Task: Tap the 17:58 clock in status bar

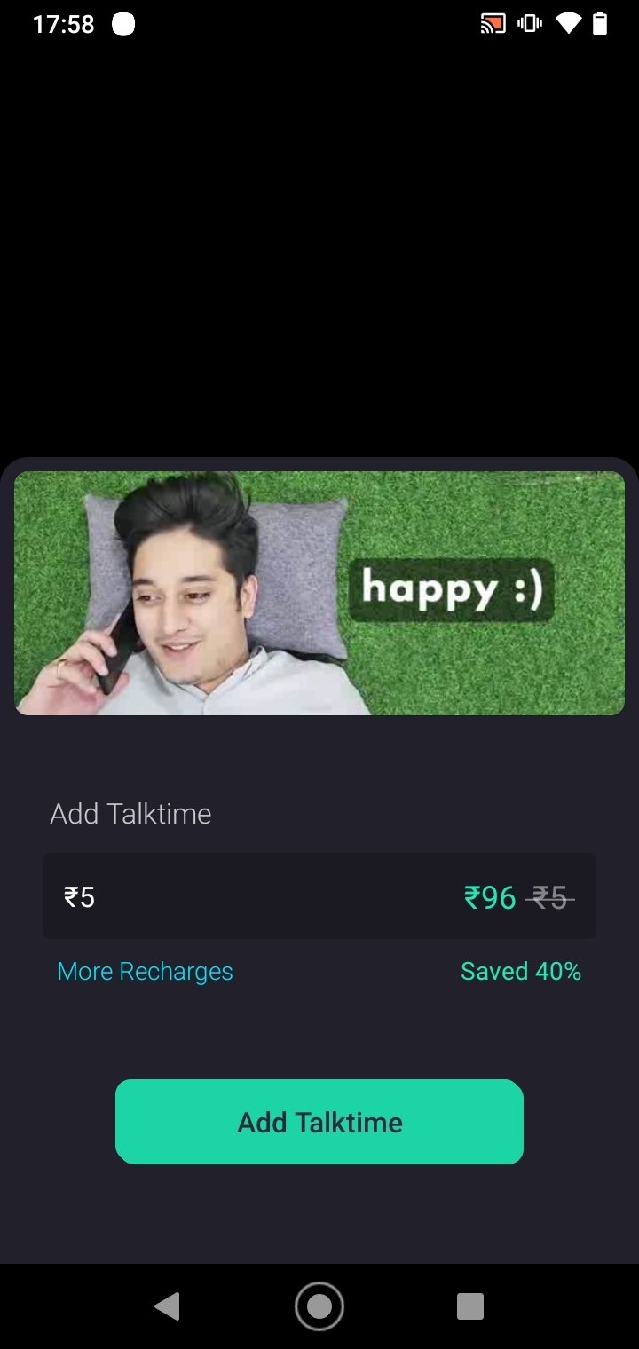Action: click(x=63, y=24)
